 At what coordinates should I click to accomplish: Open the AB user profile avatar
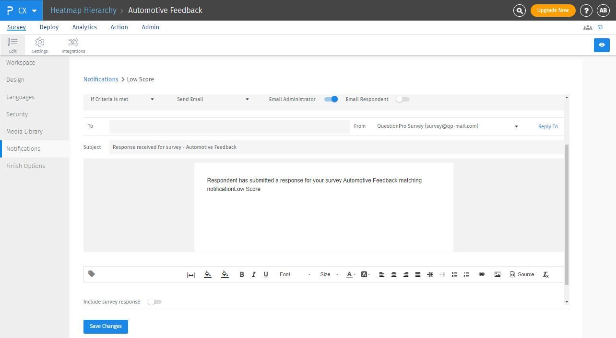pos(603,11)
